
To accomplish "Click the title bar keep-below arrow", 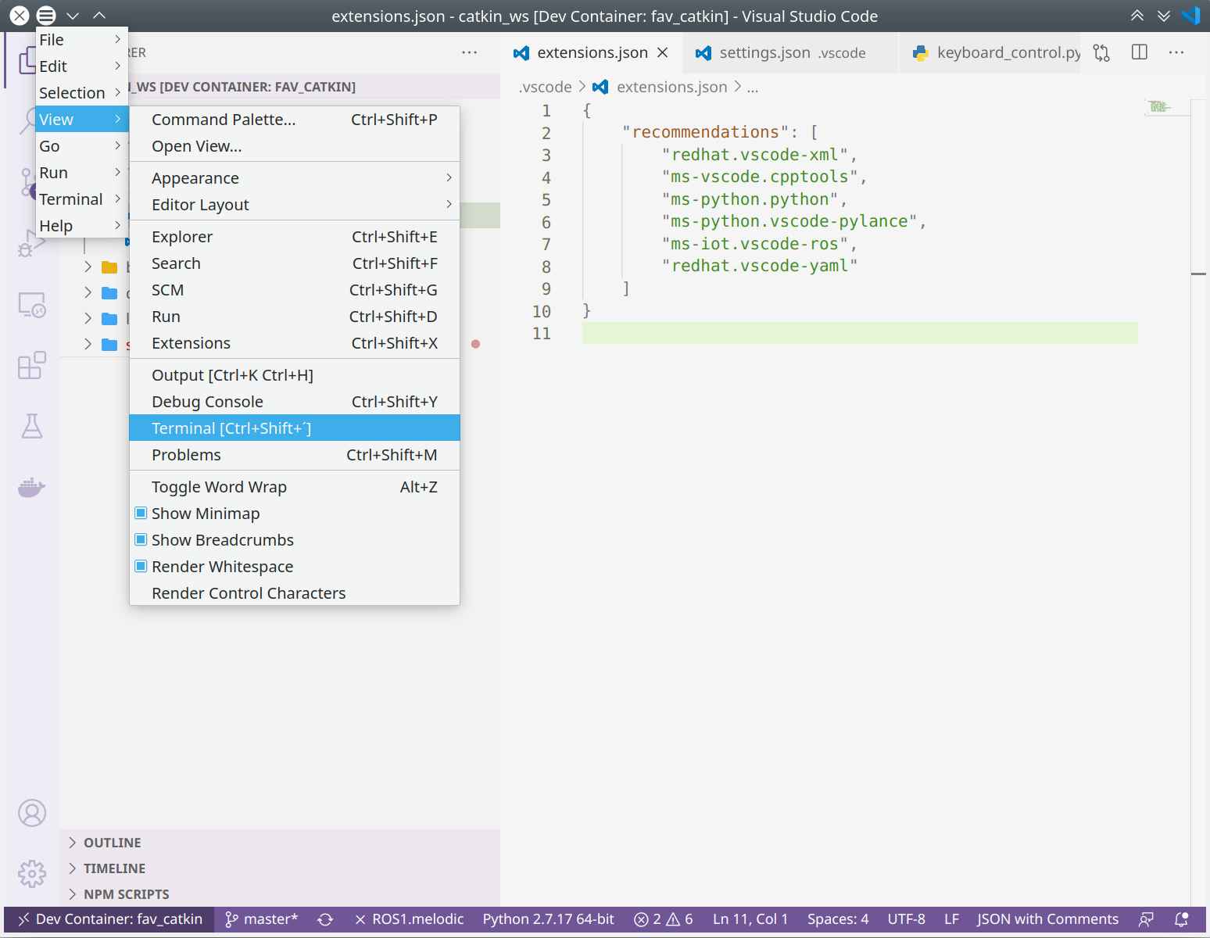I will 73,16.
